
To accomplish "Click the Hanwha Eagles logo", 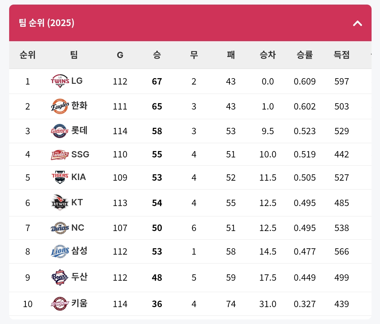I will click(x=60, y=106).
